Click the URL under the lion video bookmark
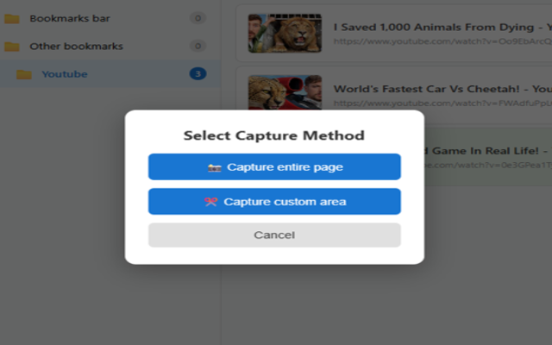Viewport: 552px width, 345px height. coord(442,41)
